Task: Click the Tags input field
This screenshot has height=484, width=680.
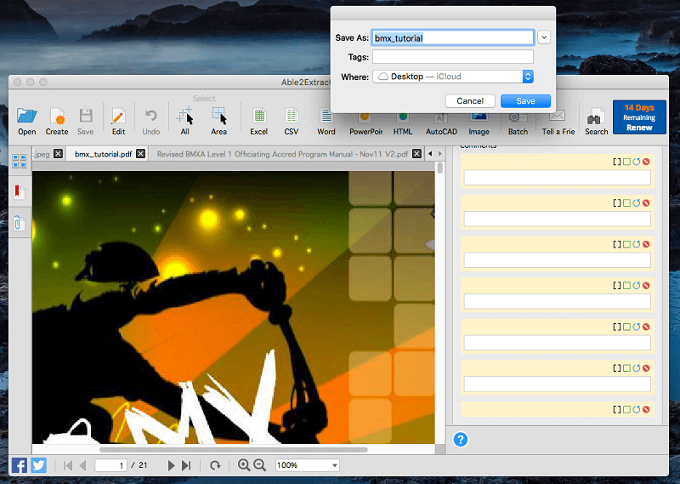Action: pyautogui.click(x=453, y=57)
